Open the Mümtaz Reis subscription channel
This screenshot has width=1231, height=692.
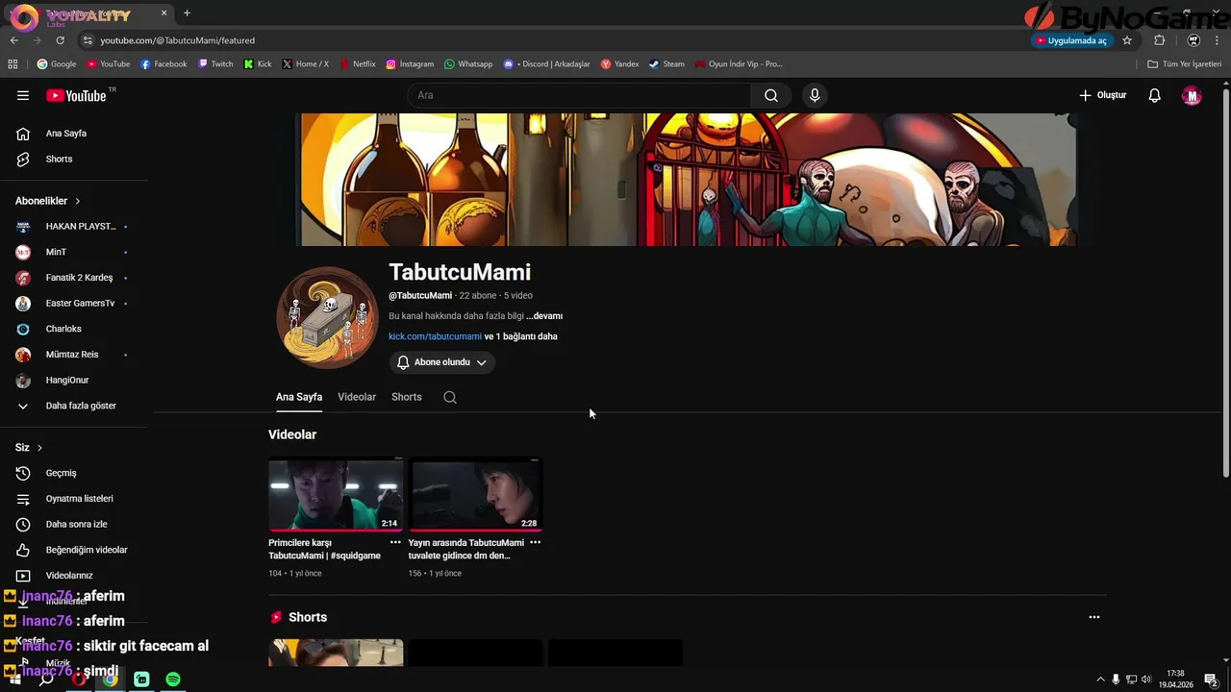point(74,355)
